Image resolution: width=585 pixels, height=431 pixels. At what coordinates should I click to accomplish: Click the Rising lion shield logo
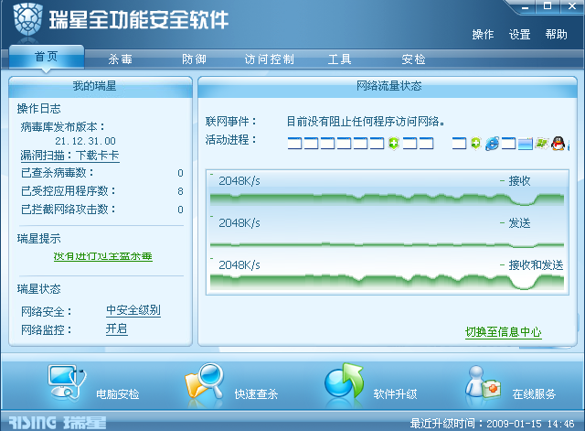28,18
